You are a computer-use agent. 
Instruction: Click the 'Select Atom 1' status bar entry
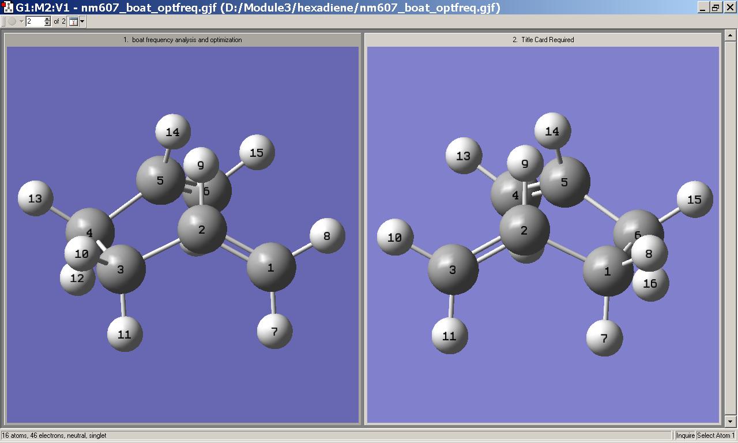pos(716,436)
